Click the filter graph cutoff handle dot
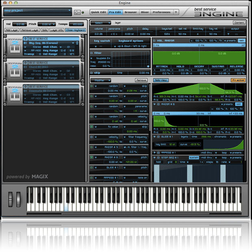The height and width of the screenshot is (252, 252). coord(148,66)
